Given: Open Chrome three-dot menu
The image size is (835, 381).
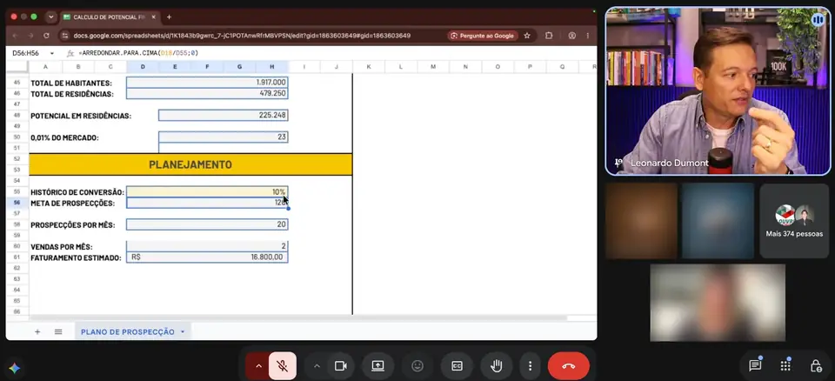Looking at the screenshot, I should [x=588, y=36].
